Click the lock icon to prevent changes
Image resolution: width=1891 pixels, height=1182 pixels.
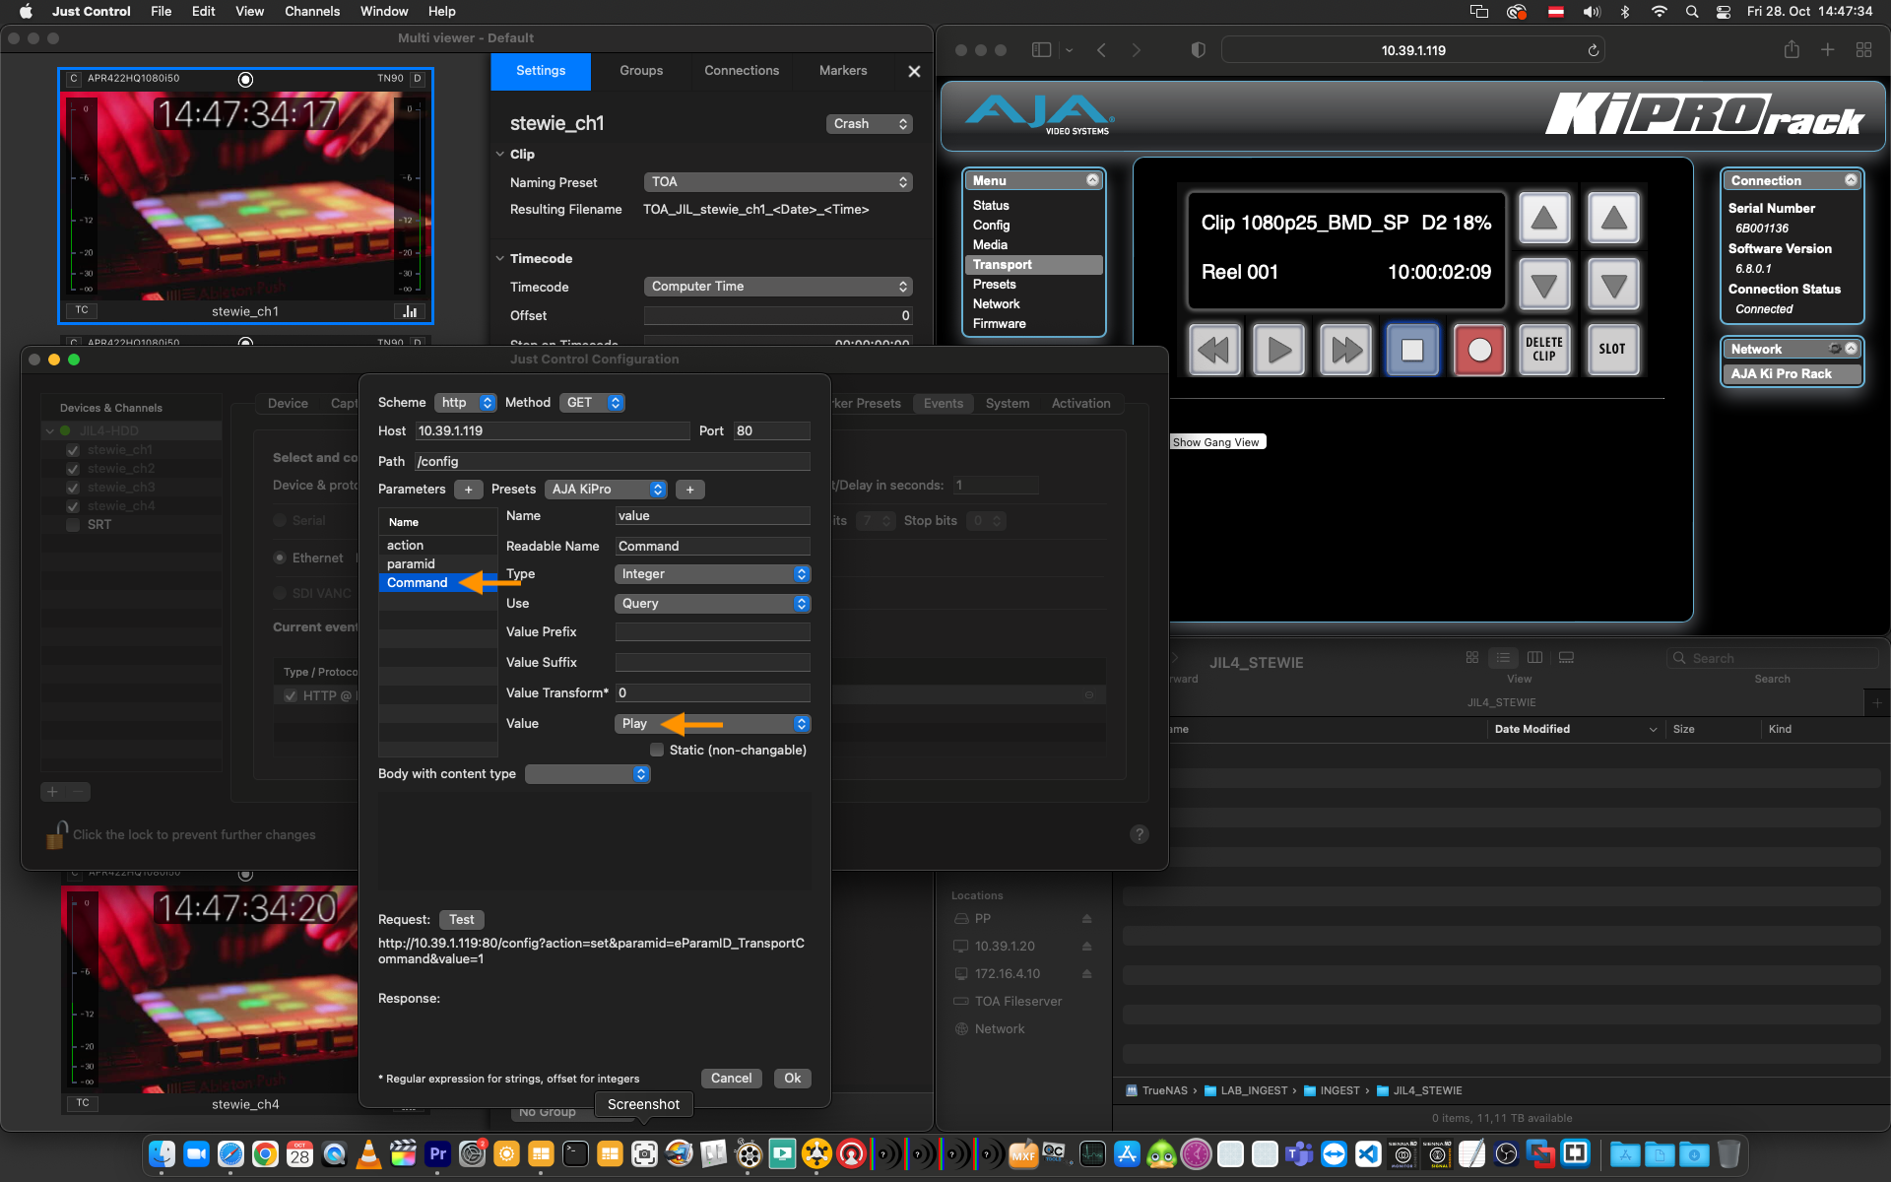click(x=57, y=834)
